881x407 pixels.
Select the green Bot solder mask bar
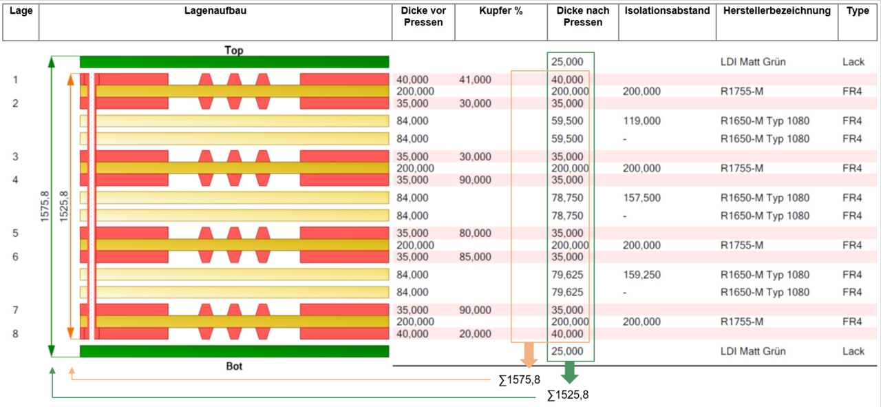(234, 351)
